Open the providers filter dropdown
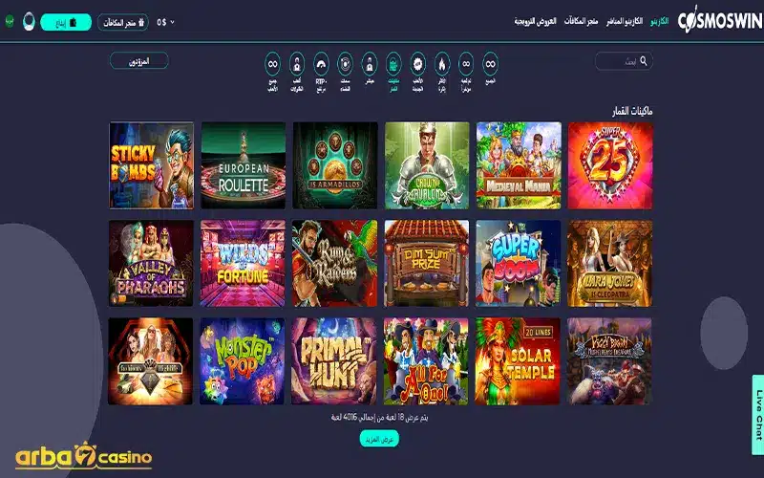The image size is (764, 478). [x=138, y=61]
